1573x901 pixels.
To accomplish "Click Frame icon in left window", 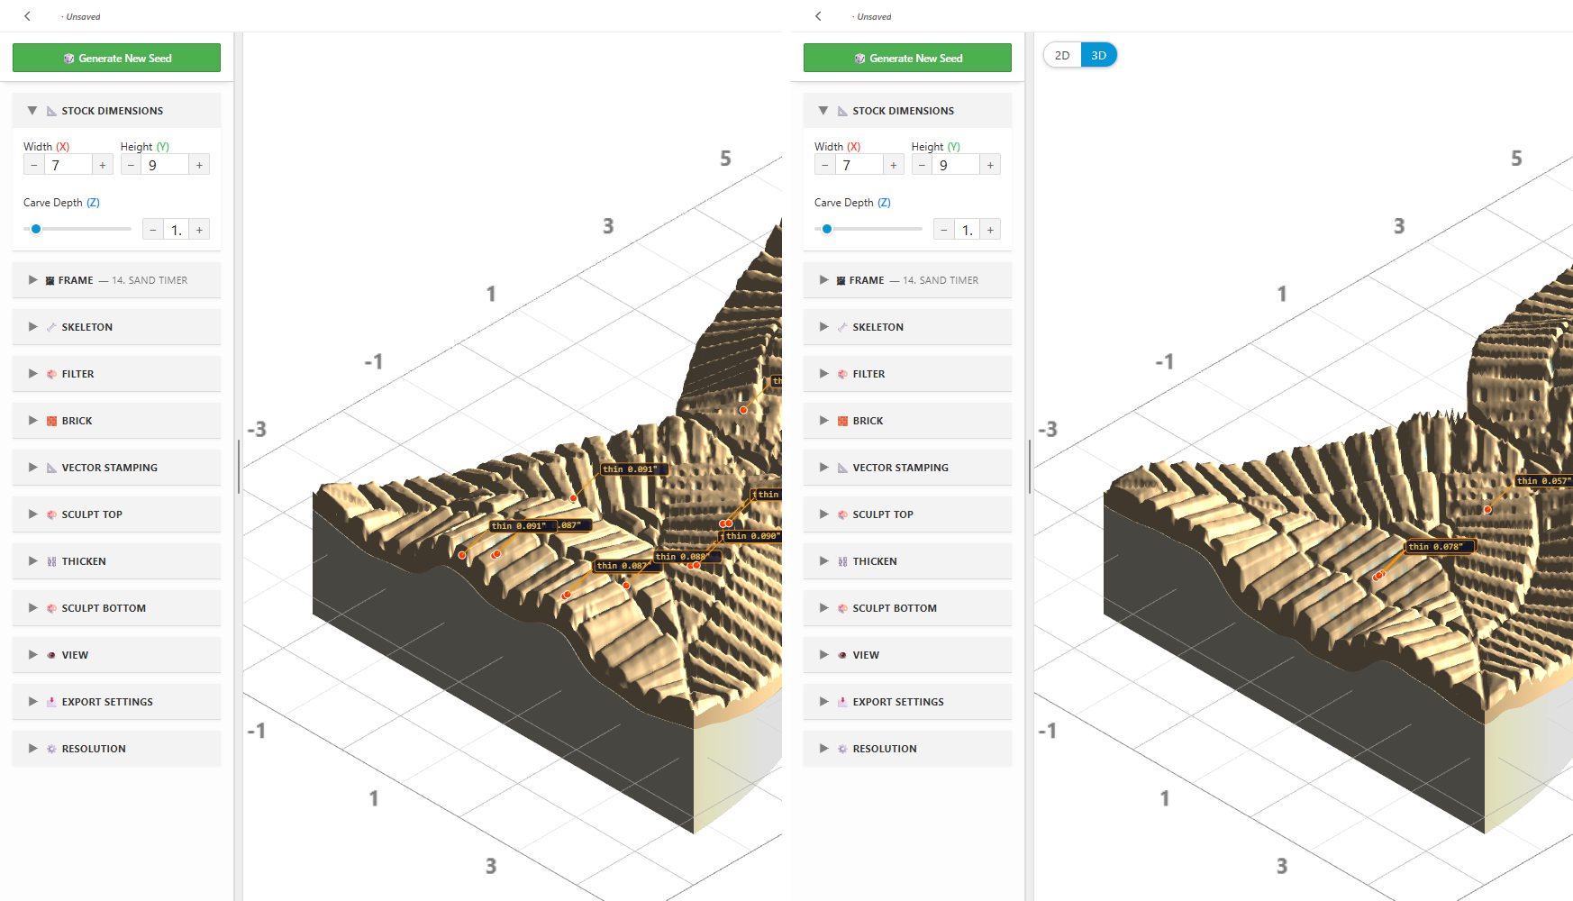I will pyautogui.click(x=50, y=280).
